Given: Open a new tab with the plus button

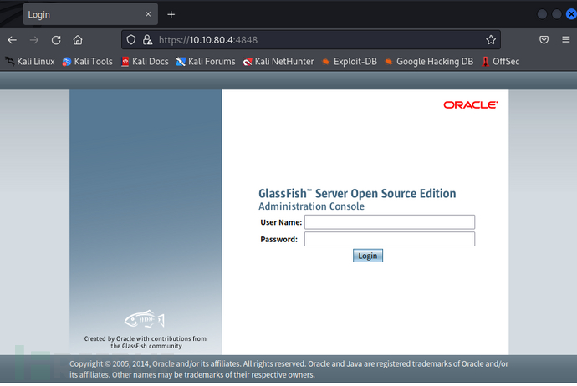Looking at the screenshot, I should coord(171,14).
